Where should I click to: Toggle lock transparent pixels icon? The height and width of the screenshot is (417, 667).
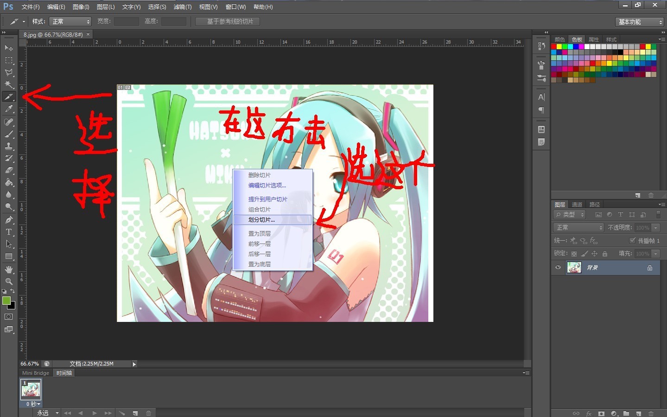574,254
